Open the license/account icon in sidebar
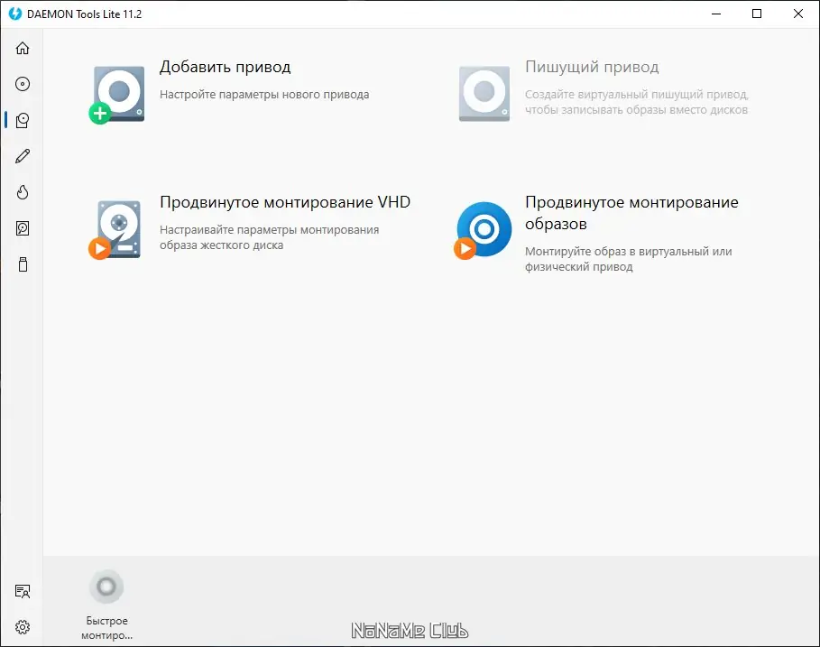The image size is (820, 647). coord(23,592)
